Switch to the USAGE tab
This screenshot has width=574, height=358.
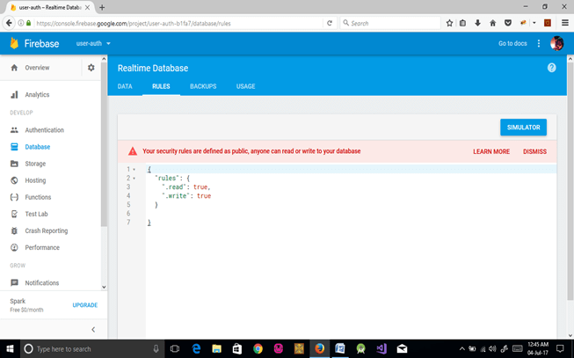tap(245, 86)
